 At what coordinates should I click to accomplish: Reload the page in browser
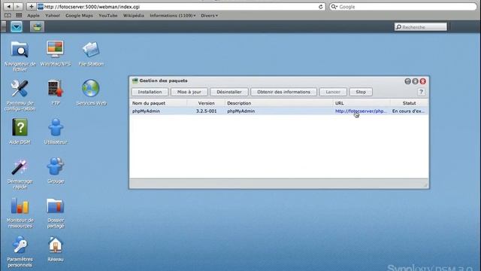point(321,7)
